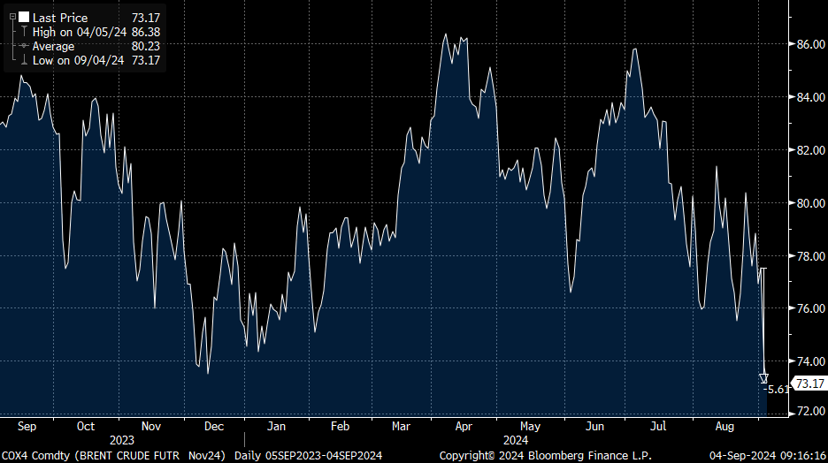828x463 pixels.
Task: Select the Last Price legend label
Action: tap(59, 18)
